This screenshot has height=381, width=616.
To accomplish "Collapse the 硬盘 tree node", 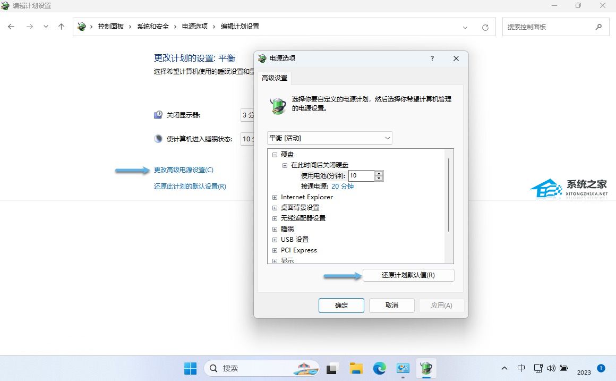I will 275,155.
